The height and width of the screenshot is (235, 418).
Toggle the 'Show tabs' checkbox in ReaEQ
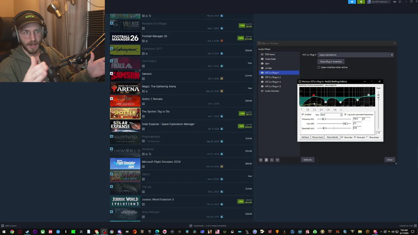point(342,137)
